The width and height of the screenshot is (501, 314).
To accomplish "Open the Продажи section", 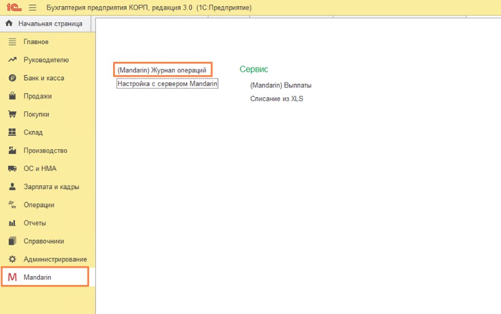I will 37,96.
